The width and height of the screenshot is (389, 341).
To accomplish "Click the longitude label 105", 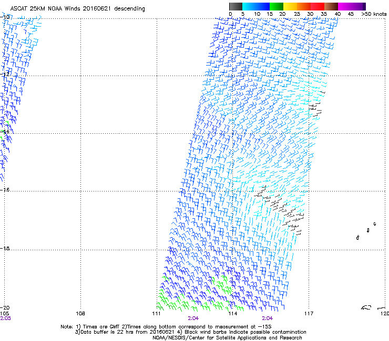I will [4, 314].
